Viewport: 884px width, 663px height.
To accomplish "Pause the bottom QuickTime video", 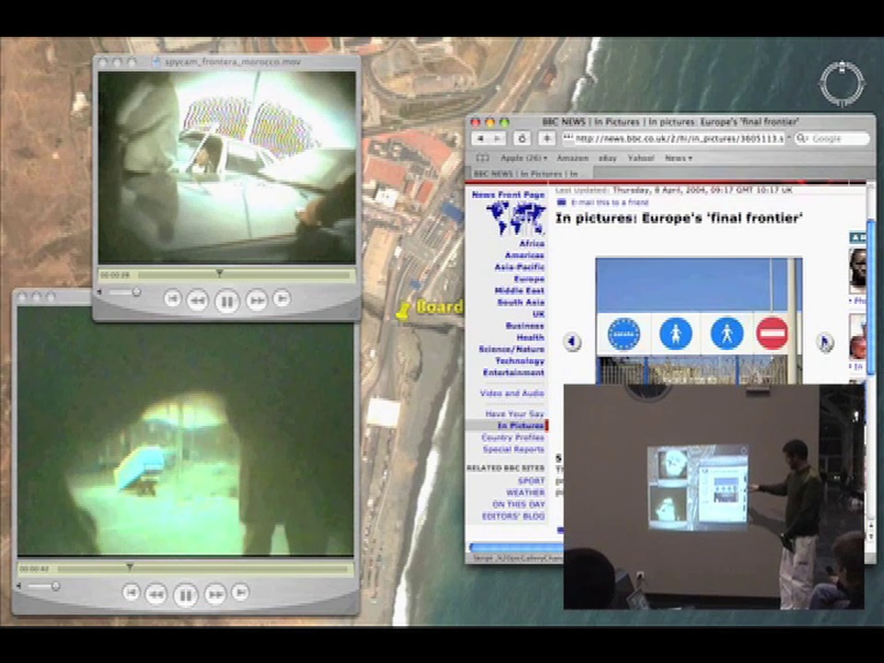I will coord(185,596).
